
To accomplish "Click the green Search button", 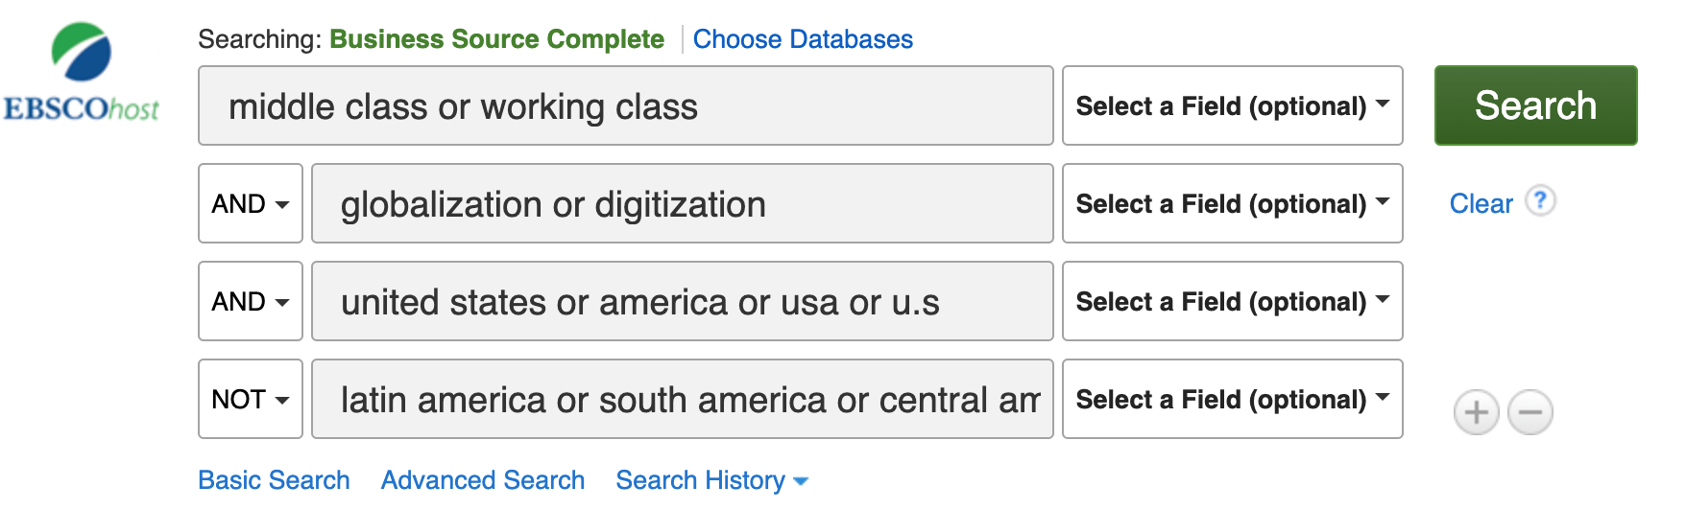I will (1534, 105).
